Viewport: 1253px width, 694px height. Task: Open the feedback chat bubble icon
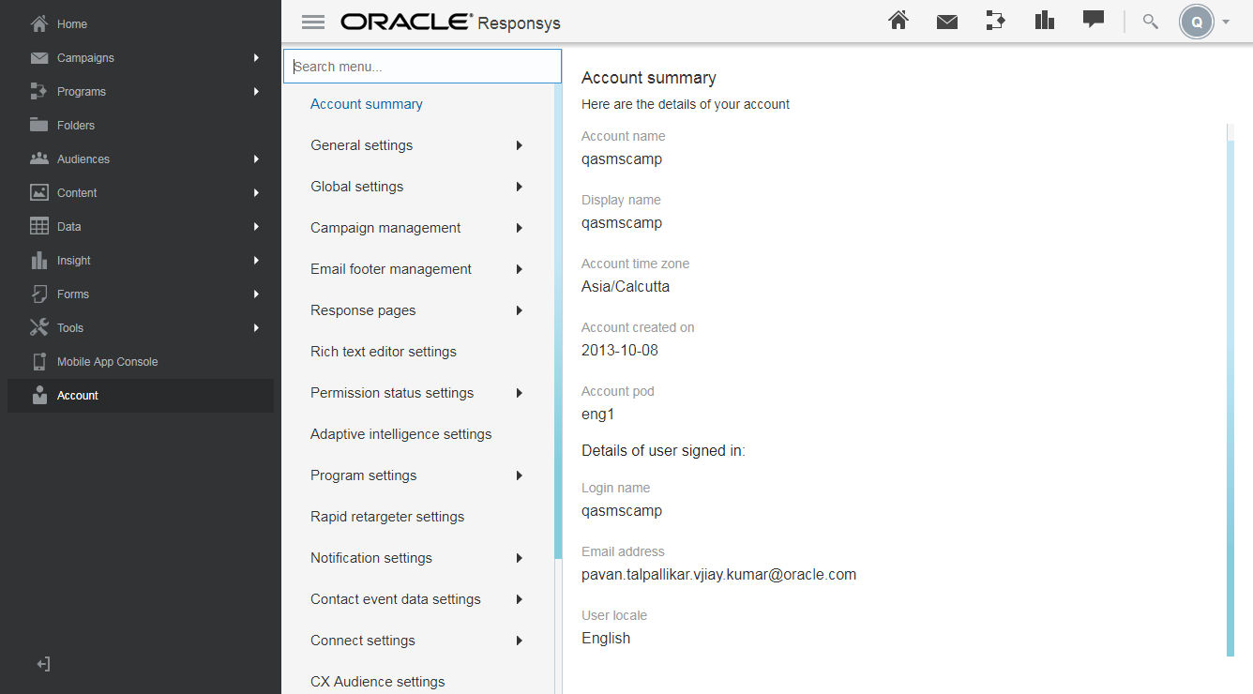pos(1094,20)
